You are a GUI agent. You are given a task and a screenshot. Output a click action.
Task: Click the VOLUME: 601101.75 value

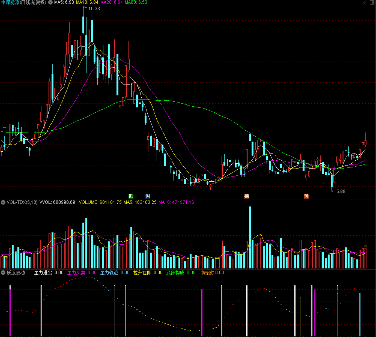click(x=100, y=202)
